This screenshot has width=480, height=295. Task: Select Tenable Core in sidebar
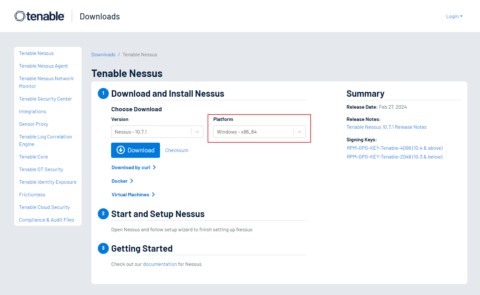pyautogui.click(x=33, y=157)
